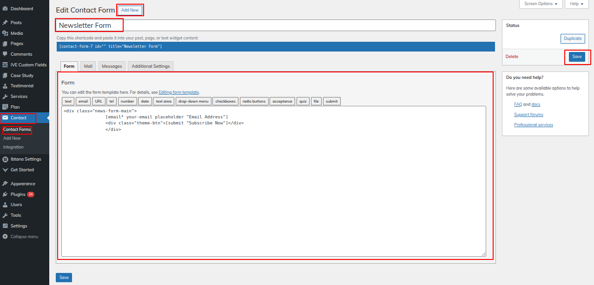Open the Editing form template link
Viewport: 594px width, 285px height.
[178, 92]
